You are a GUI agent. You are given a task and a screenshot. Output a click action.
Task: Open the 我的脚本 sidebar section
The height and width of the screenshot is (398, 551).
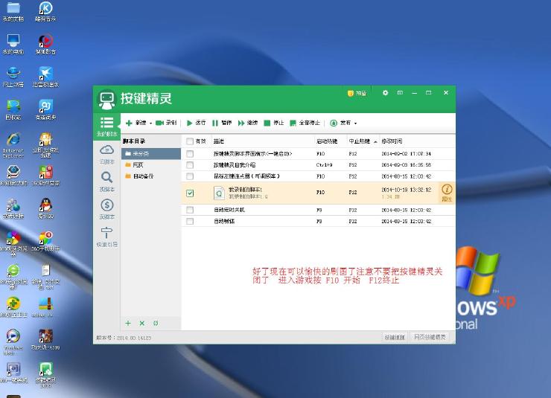point(106,126)
